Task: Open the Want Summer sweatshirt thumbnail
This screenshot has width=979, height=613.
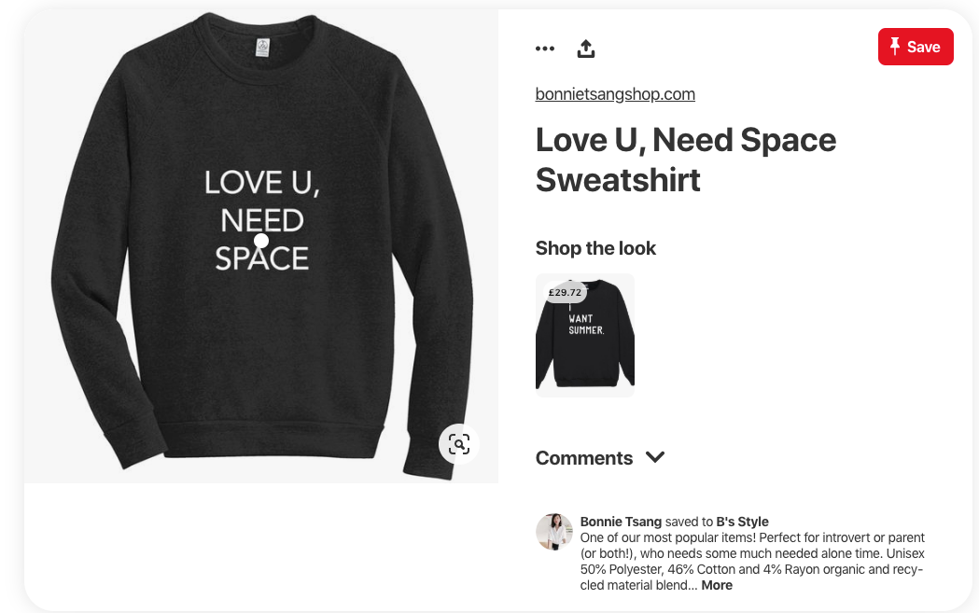Action: point(585,335)
